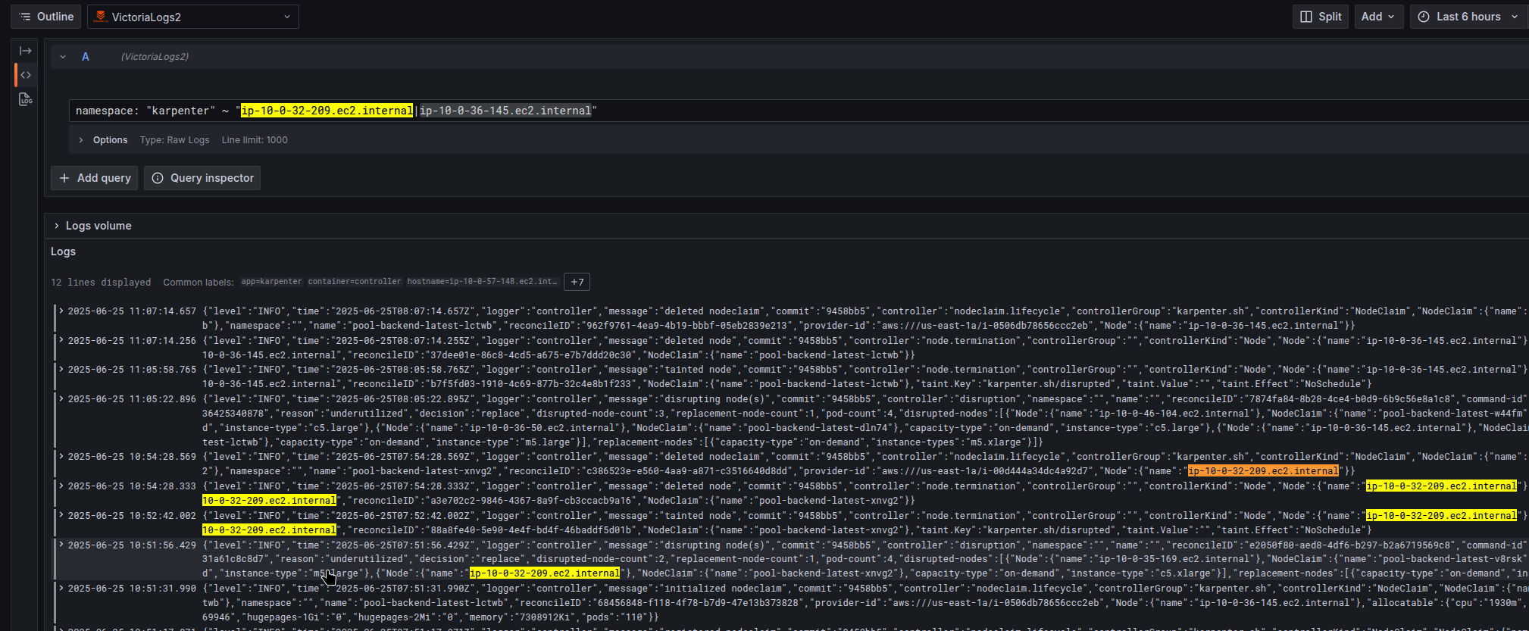Click the hostname=ip-10-0-57-148 label tag

tap(483, 282)
